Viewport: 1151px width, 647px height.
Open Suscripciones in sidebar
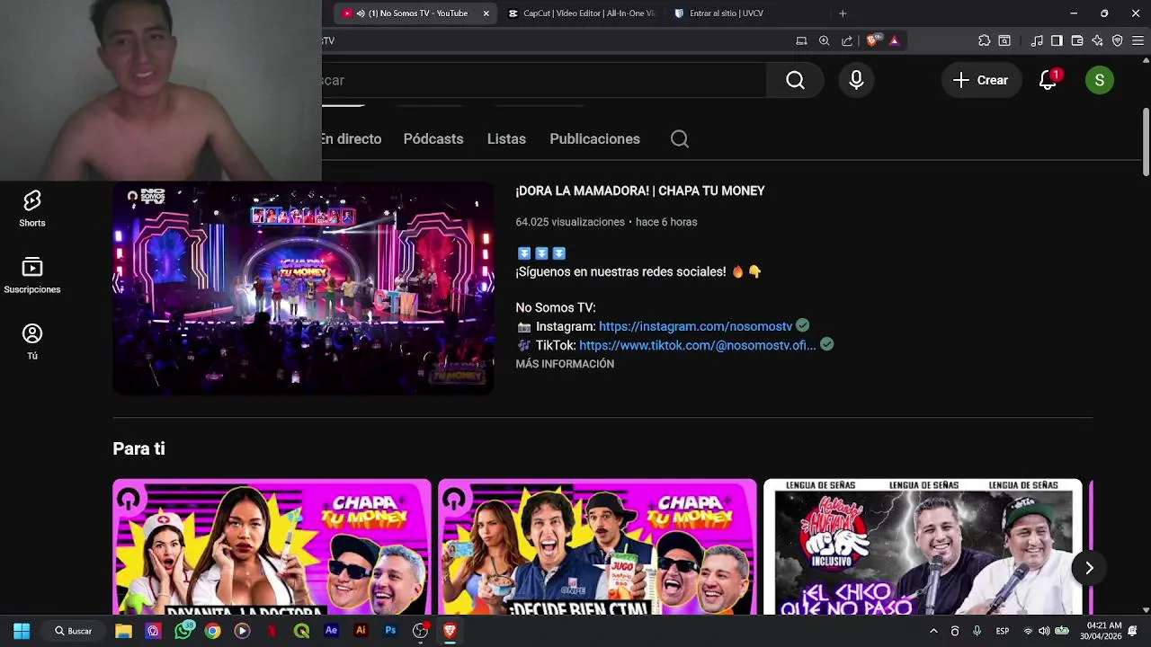coord(32,275)
